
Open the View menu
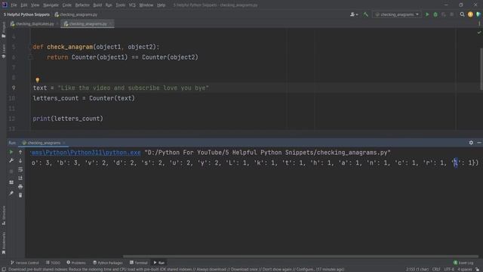pyautogui.click(x=35, y=5)
